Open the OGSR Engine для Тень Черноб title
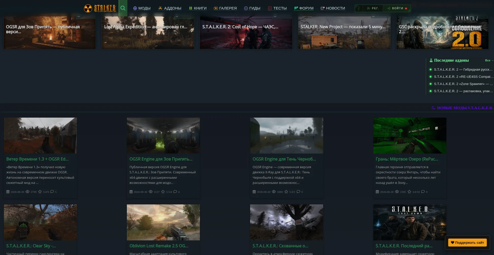Screen dimensions: 494x255 pos(284,159)
